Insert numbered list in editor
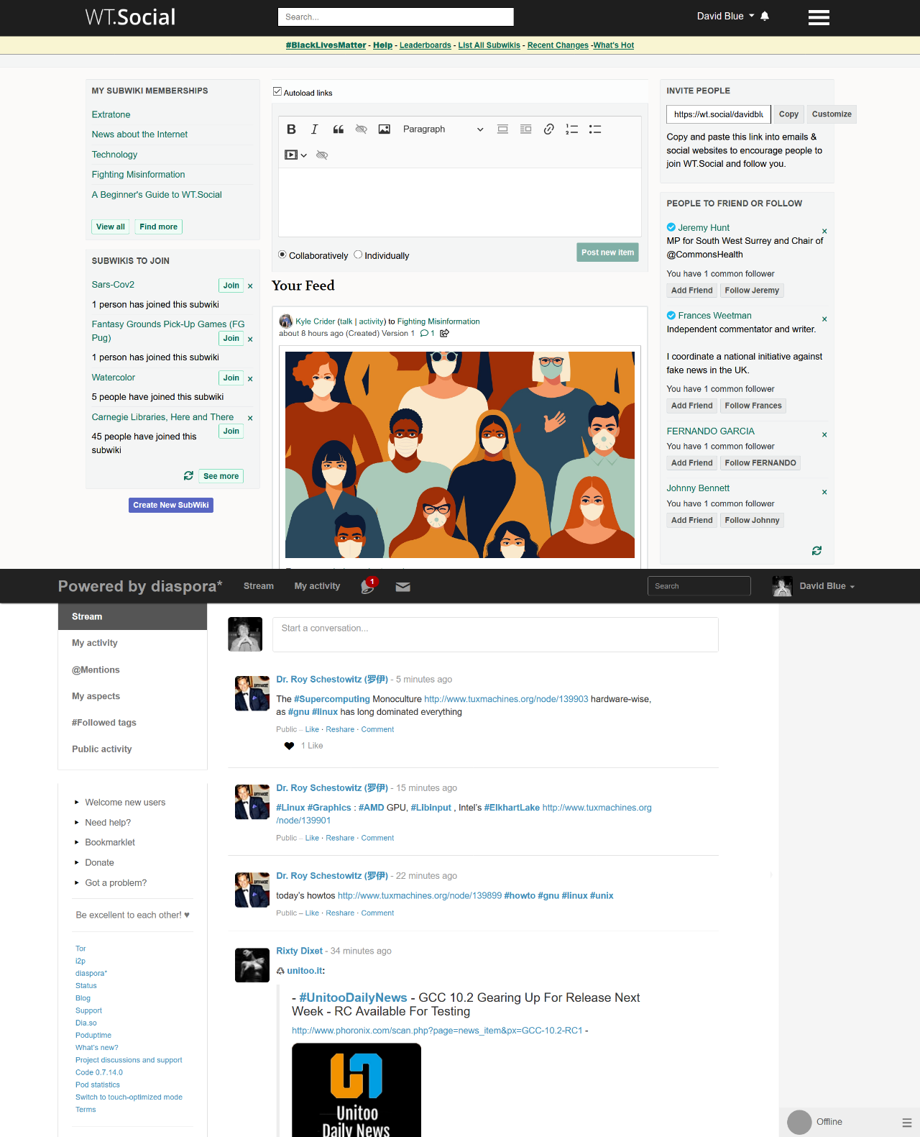 point(572,129)
